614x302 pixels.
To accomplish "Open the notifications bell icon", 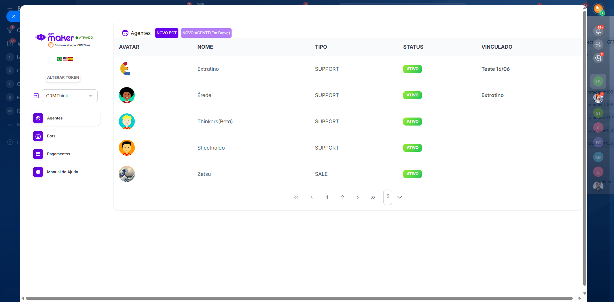I will tap(598, 31).
